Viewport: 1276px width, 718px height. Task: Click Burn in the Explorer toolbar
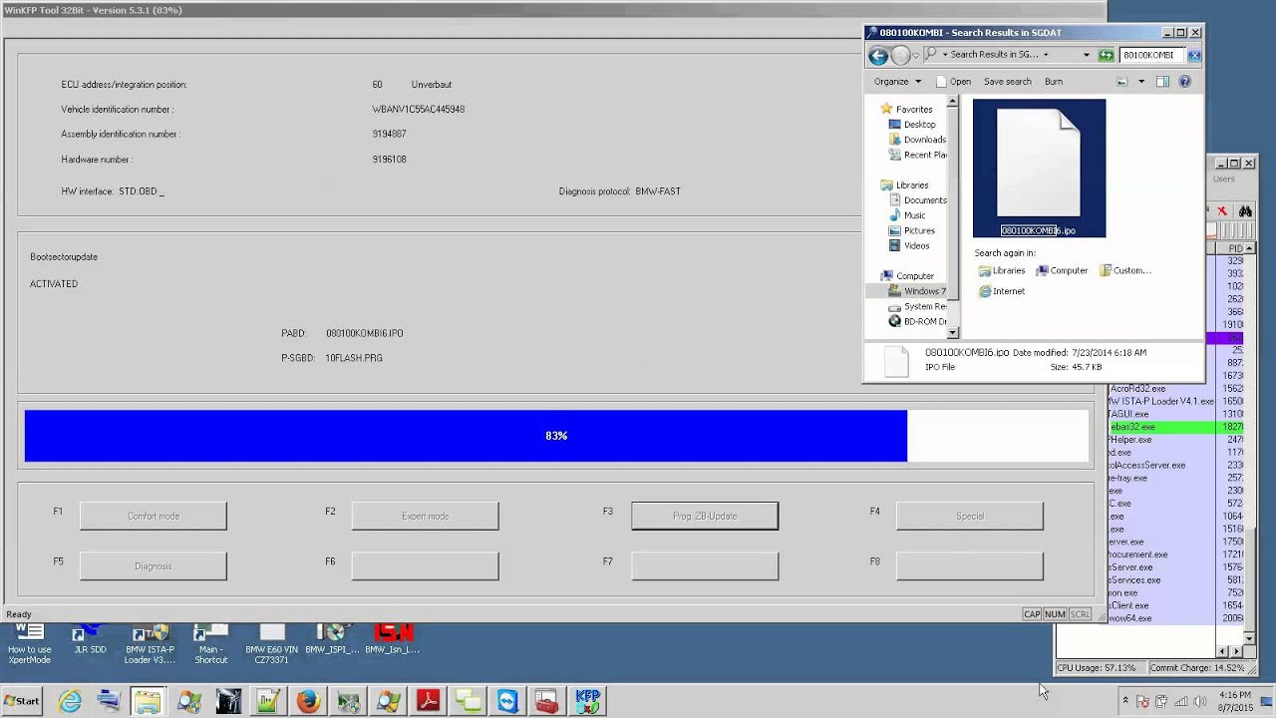(1054, 82)
